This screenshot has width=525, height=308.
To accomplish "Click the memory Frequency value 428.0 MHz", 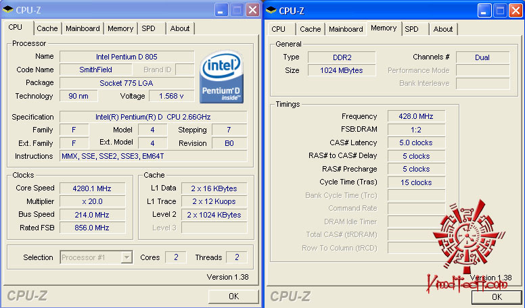I will [x=416, y=116].
